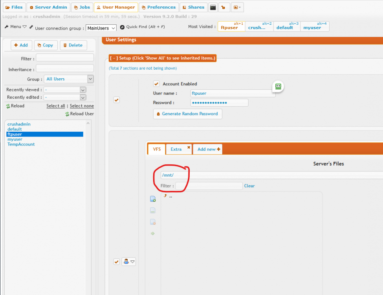
Task: Select default in the user list
Action: [x=15, y=129]
